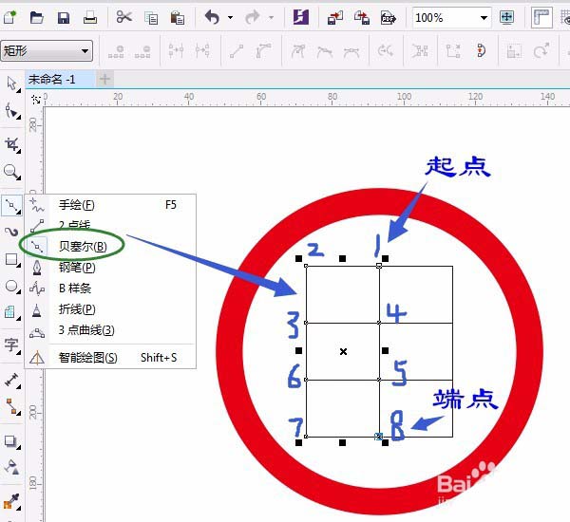Screen dimensions: 570x522
Task: Convert segment to curve
Action: (263, 51)
